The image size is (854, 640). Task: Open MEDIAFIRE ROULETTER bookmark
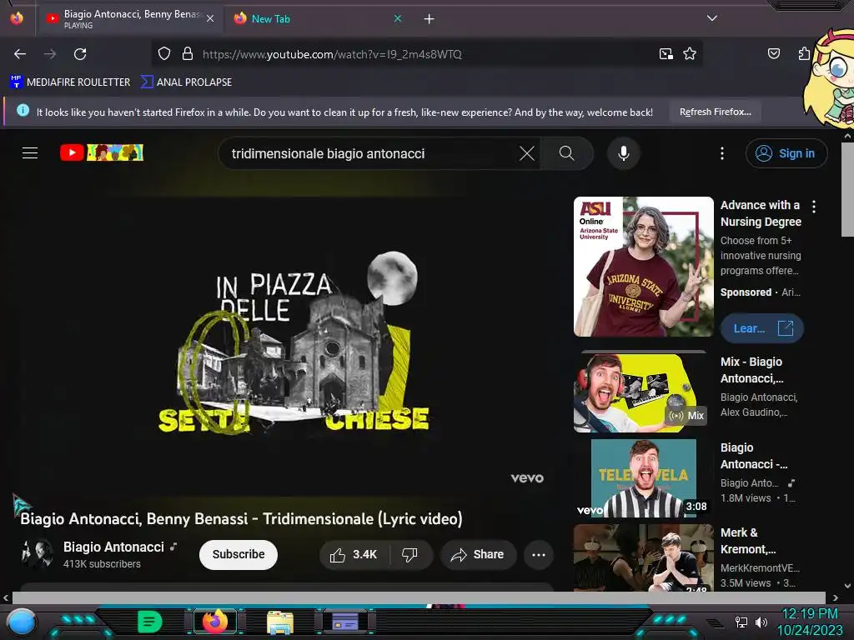(70, 82)
